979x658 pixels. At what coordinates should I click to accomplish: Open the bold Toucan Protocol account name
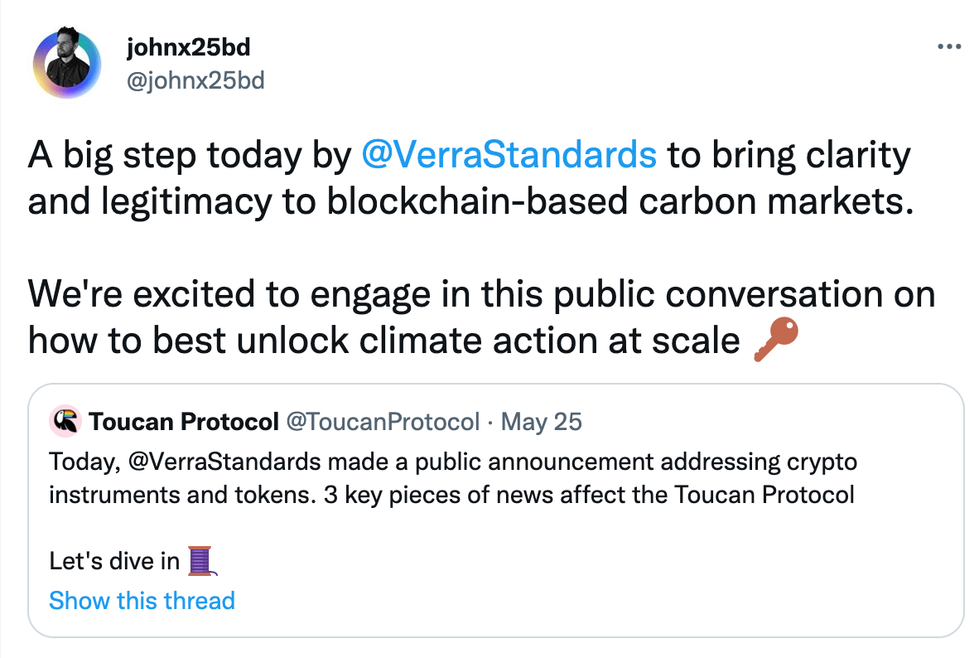click(x=184, y=422)
